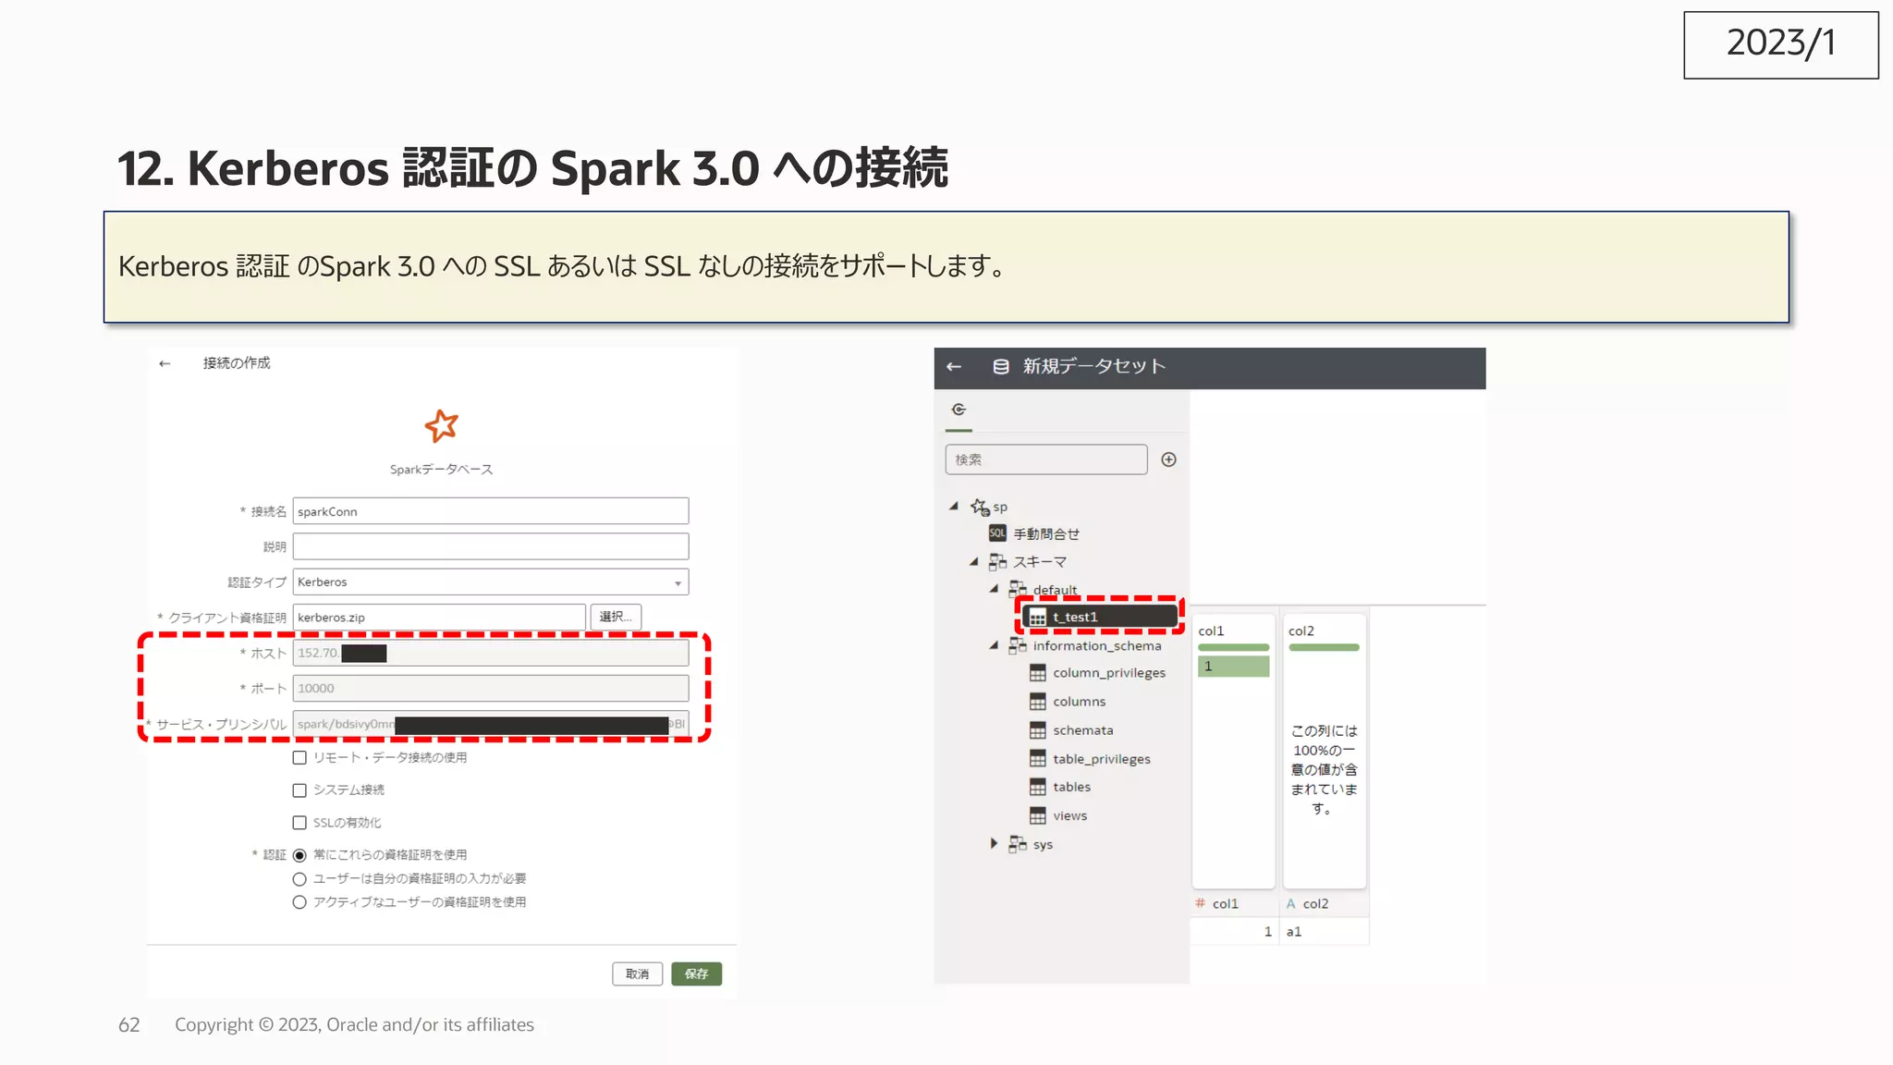Viewport: 1893px width, 1065px height.
Task: Click the サービス・プリンシパル input field
Action: click(491, 724)
